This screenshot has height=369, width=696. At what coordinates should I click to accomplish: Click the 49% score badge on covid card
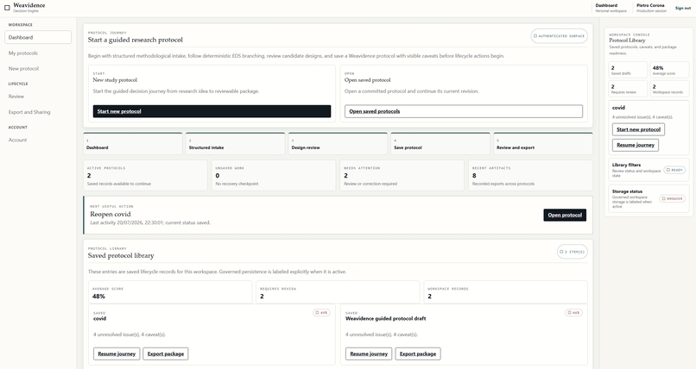(x=321, y=313)
